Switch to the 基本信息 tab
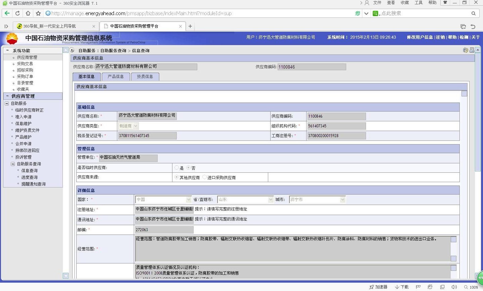 pos(86,77)
